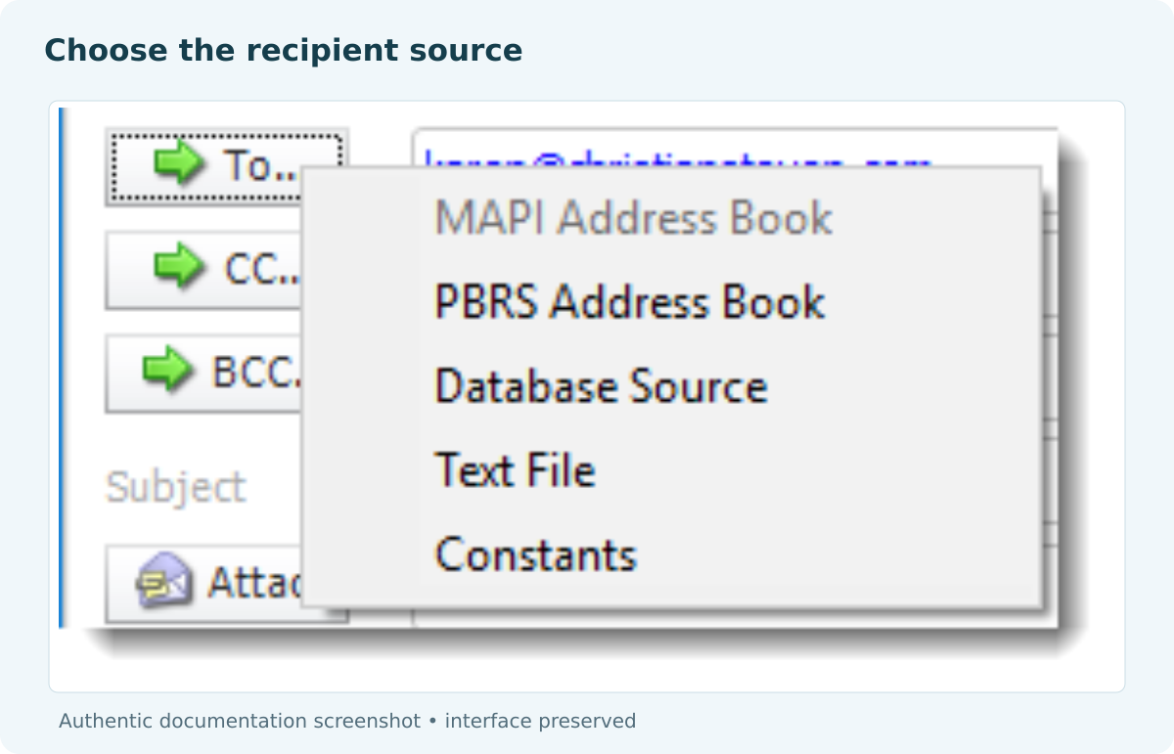Select Constants from the popup menu
This screenshot has height=754, width=1174.
point(671,554)
